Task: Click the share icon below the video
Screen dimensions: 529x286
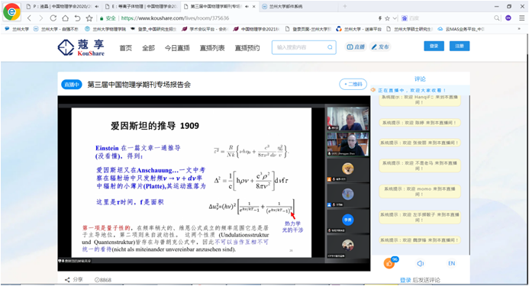Action: tap(67, 280)
